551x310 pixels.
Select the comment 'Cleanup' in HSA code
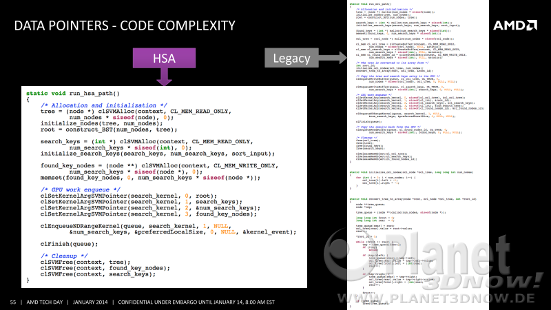(64, 256)
